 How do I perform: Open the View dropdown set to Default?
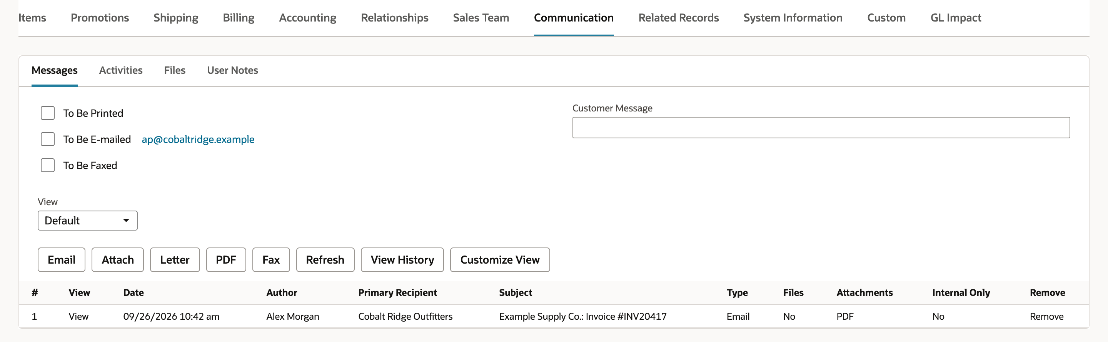tap(88, 221)
